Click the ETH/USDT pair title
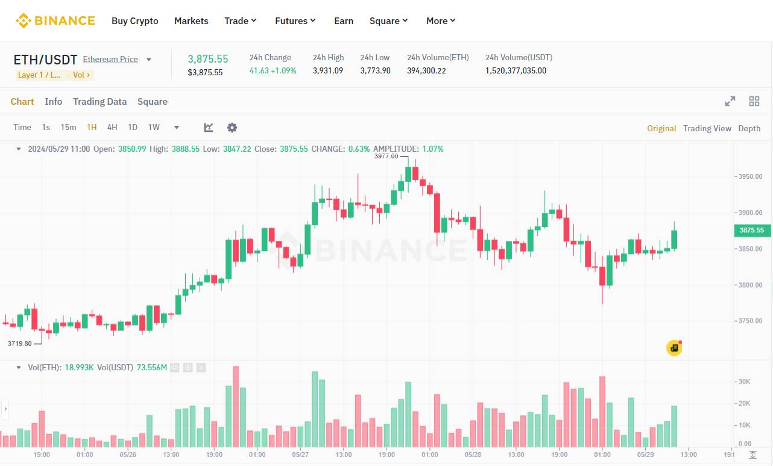Image resolution: width=773 pixels, height=466 pixels. [45, 60]
